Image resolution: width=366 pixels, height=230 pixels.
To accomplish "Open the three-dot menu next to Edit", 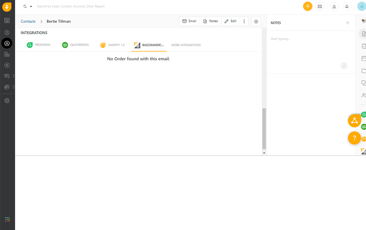I will tap(244, 21).
